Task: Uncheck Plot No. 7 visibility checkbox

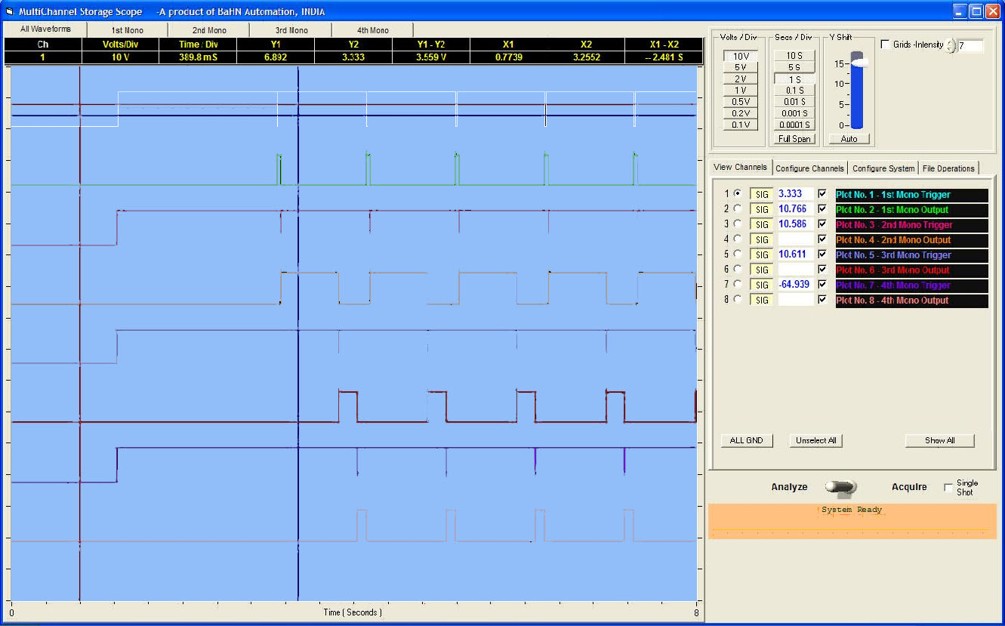Action: 822,285
